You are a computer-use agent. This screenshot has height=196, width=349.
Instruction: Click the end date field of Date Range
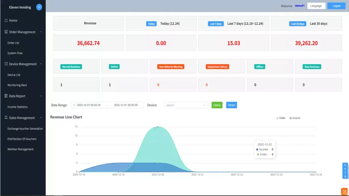click(125, 105)
